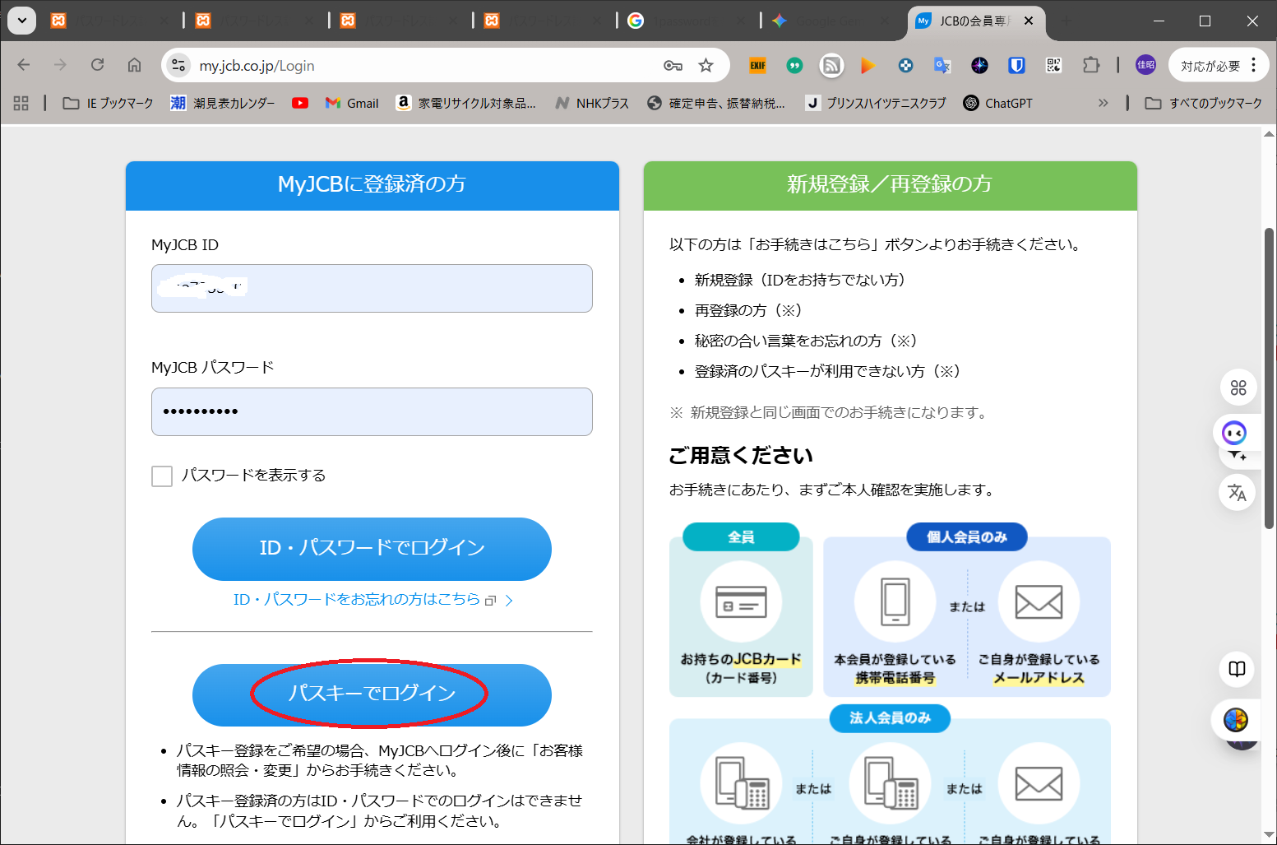Open the RSS feed extension

coord(831,66)
